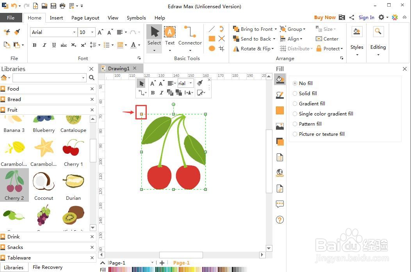The image size is (411, 272).
Task: Open the hyperlink globe panel icon
Action: [x=280, y=173]
